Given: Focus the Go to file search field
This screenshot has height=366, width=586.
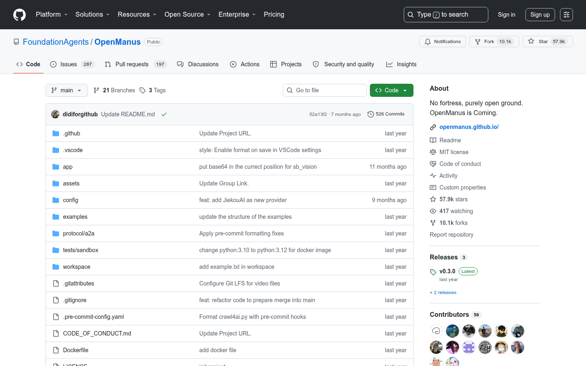Looking at the screenshot, I should coord(325,90).
